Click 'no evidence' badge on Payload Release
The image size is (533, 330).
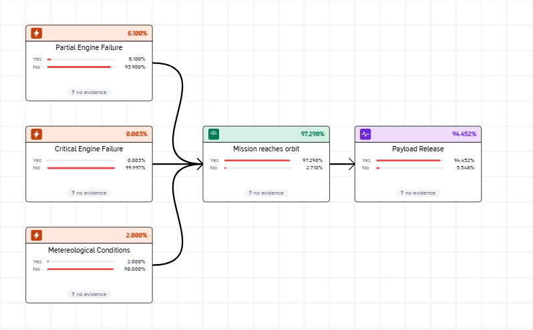(x=418, y=193)
